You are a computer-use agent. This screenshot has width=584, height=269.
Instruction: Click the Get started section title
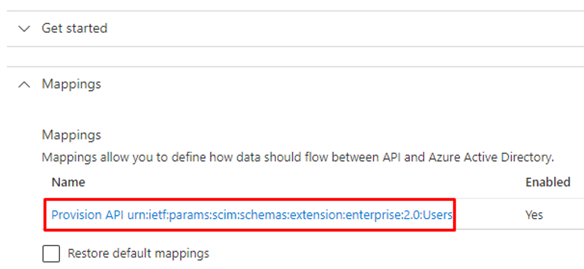(x=74, y=28)
